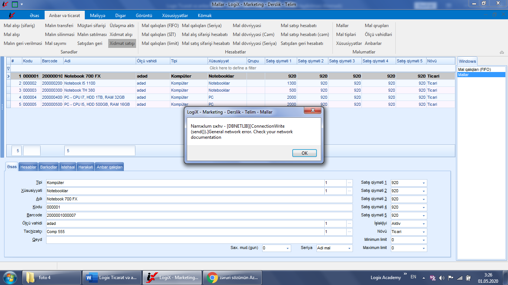508x285 pixels.
Task: Click the Qeyd note input field
Action: point(199,240)
